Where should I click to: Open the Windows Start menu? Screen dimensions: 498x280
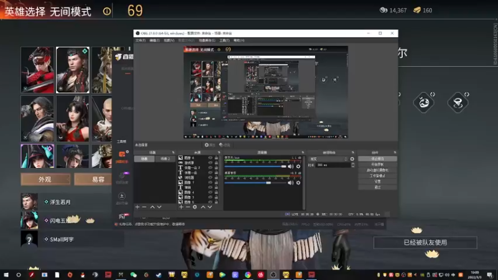pyautogui.click(x=6, y=274)
